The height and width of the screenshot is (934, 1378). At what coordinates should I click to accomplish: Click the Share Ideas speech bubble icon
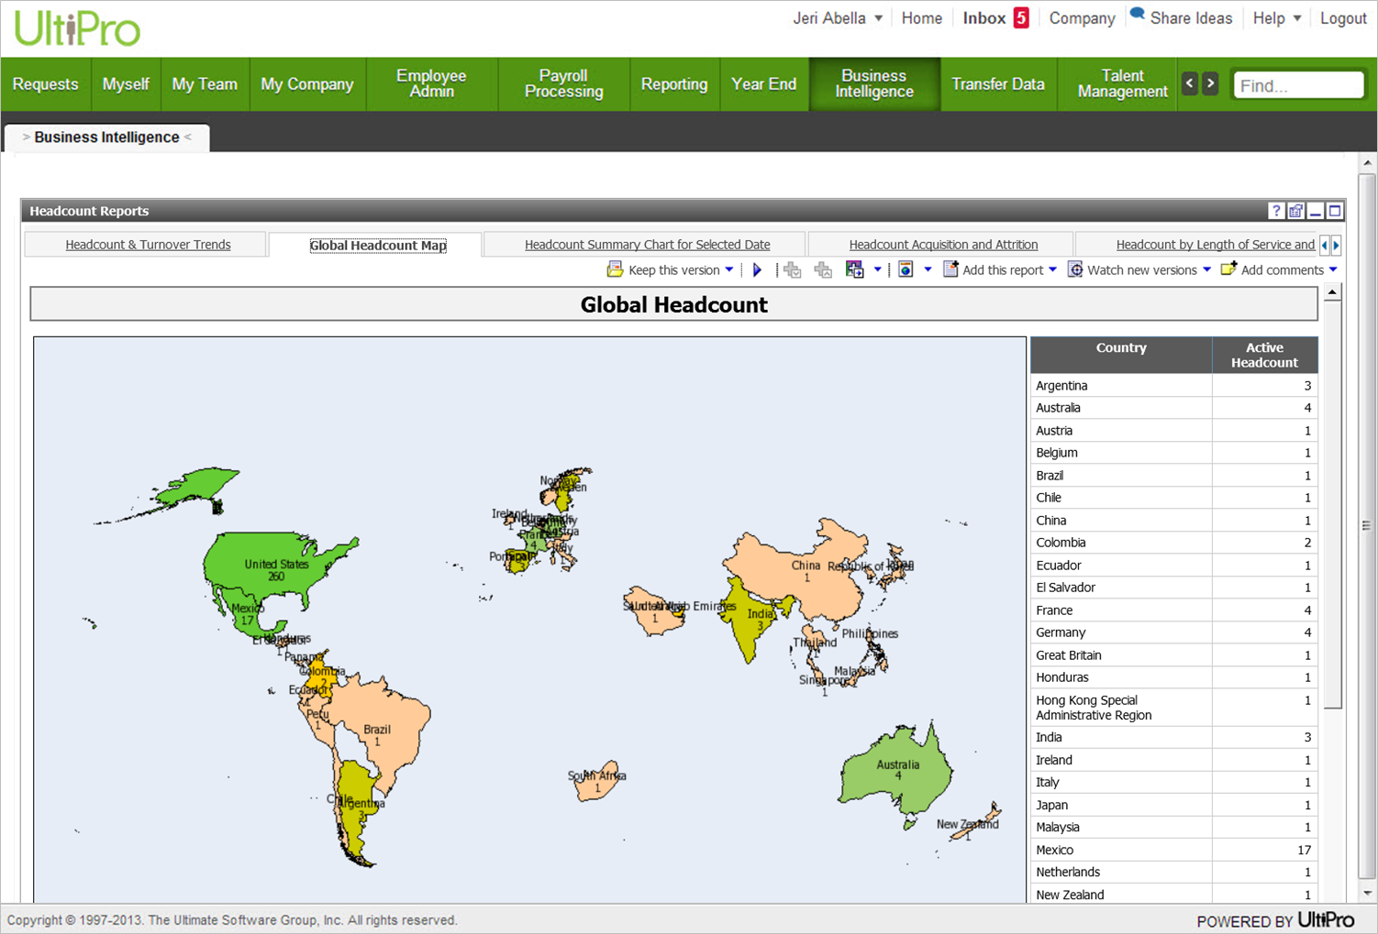coord(1138,15)
